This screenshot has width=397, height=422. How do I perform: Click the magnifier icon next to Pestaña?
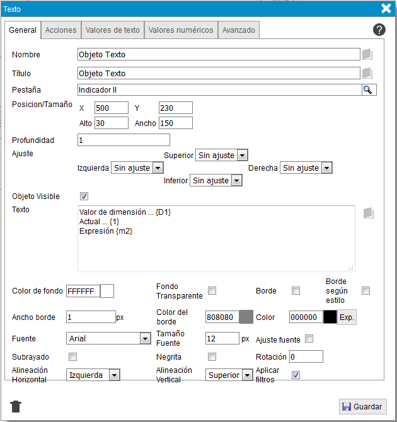pos(369,90)
